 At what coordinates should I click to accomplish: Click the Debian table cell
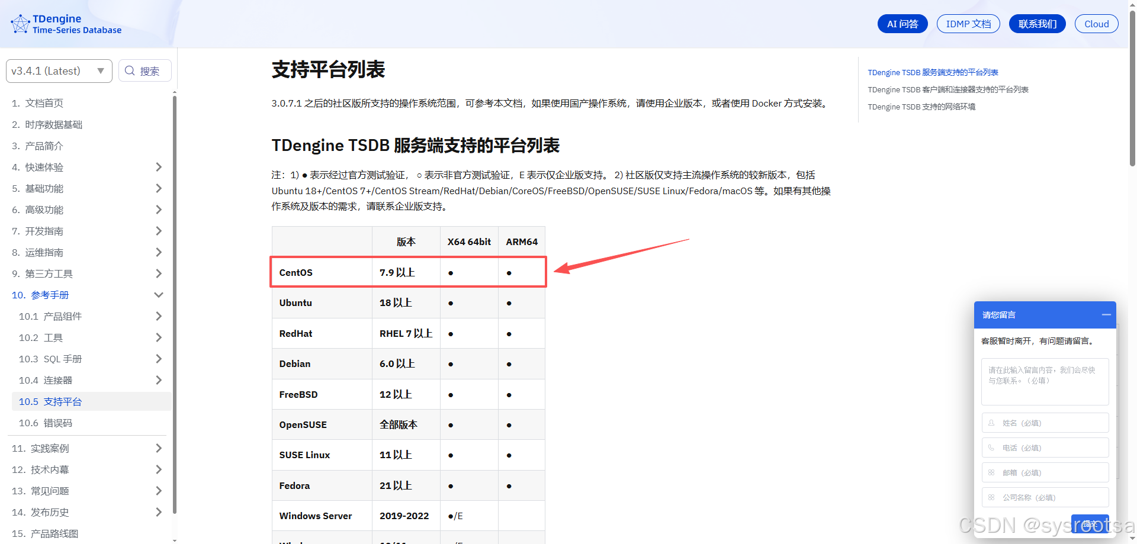[322, 363]
